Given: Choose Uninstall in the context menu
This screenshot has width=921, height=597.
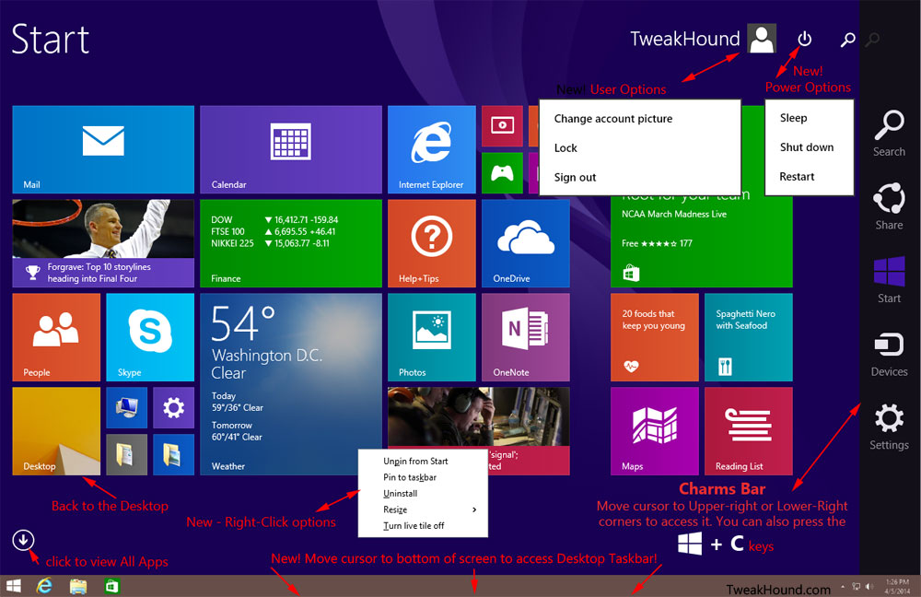Looking at the screenshot, I should point(423,494).
